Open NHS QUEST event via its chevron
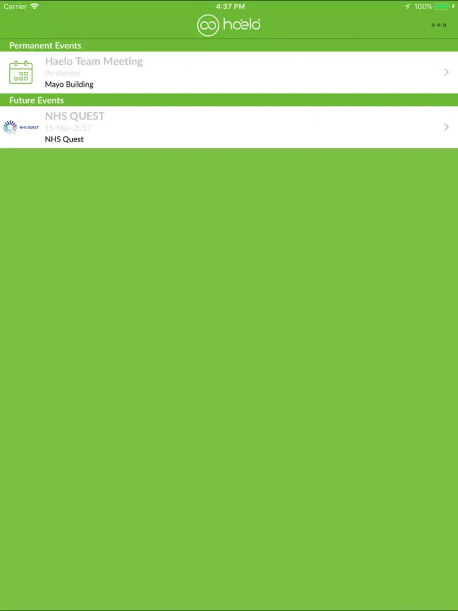This screenshot has height=611, width=458. click(x=446, y=127)
